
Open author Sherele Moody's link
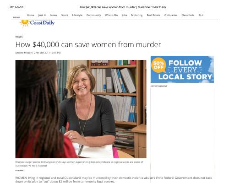click(23, 53)
